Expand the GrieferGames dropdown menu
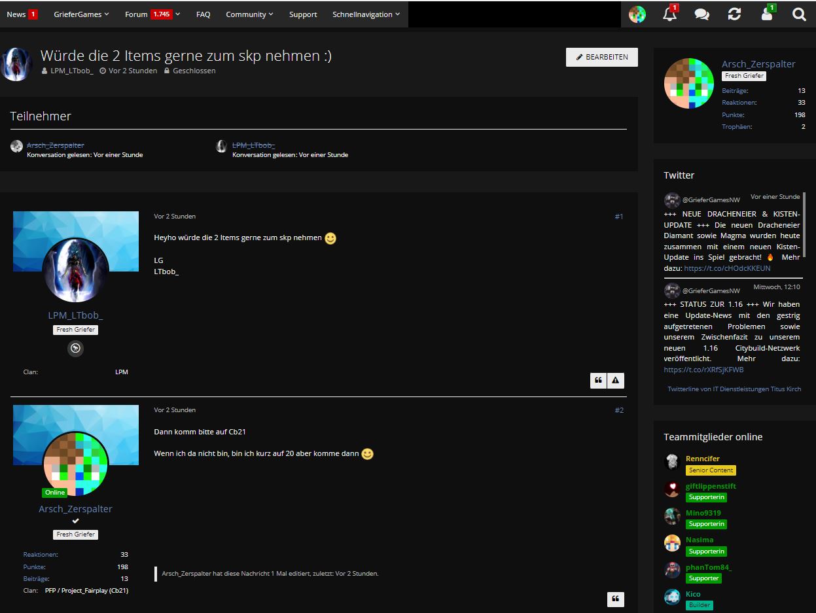This screenshot has width=816, height=613. (x=82, y=14)
